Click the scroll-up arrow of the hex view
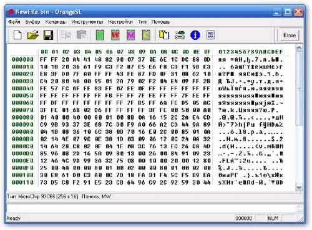The width and height of the screenshot is (312, 230). pyautogui.click(x=299, y=48)
